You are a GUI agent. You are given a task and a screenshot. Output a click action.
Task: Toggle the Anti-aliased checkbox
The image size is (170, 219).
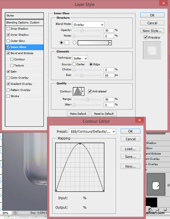pyautogui.click(x=90, y=91)
